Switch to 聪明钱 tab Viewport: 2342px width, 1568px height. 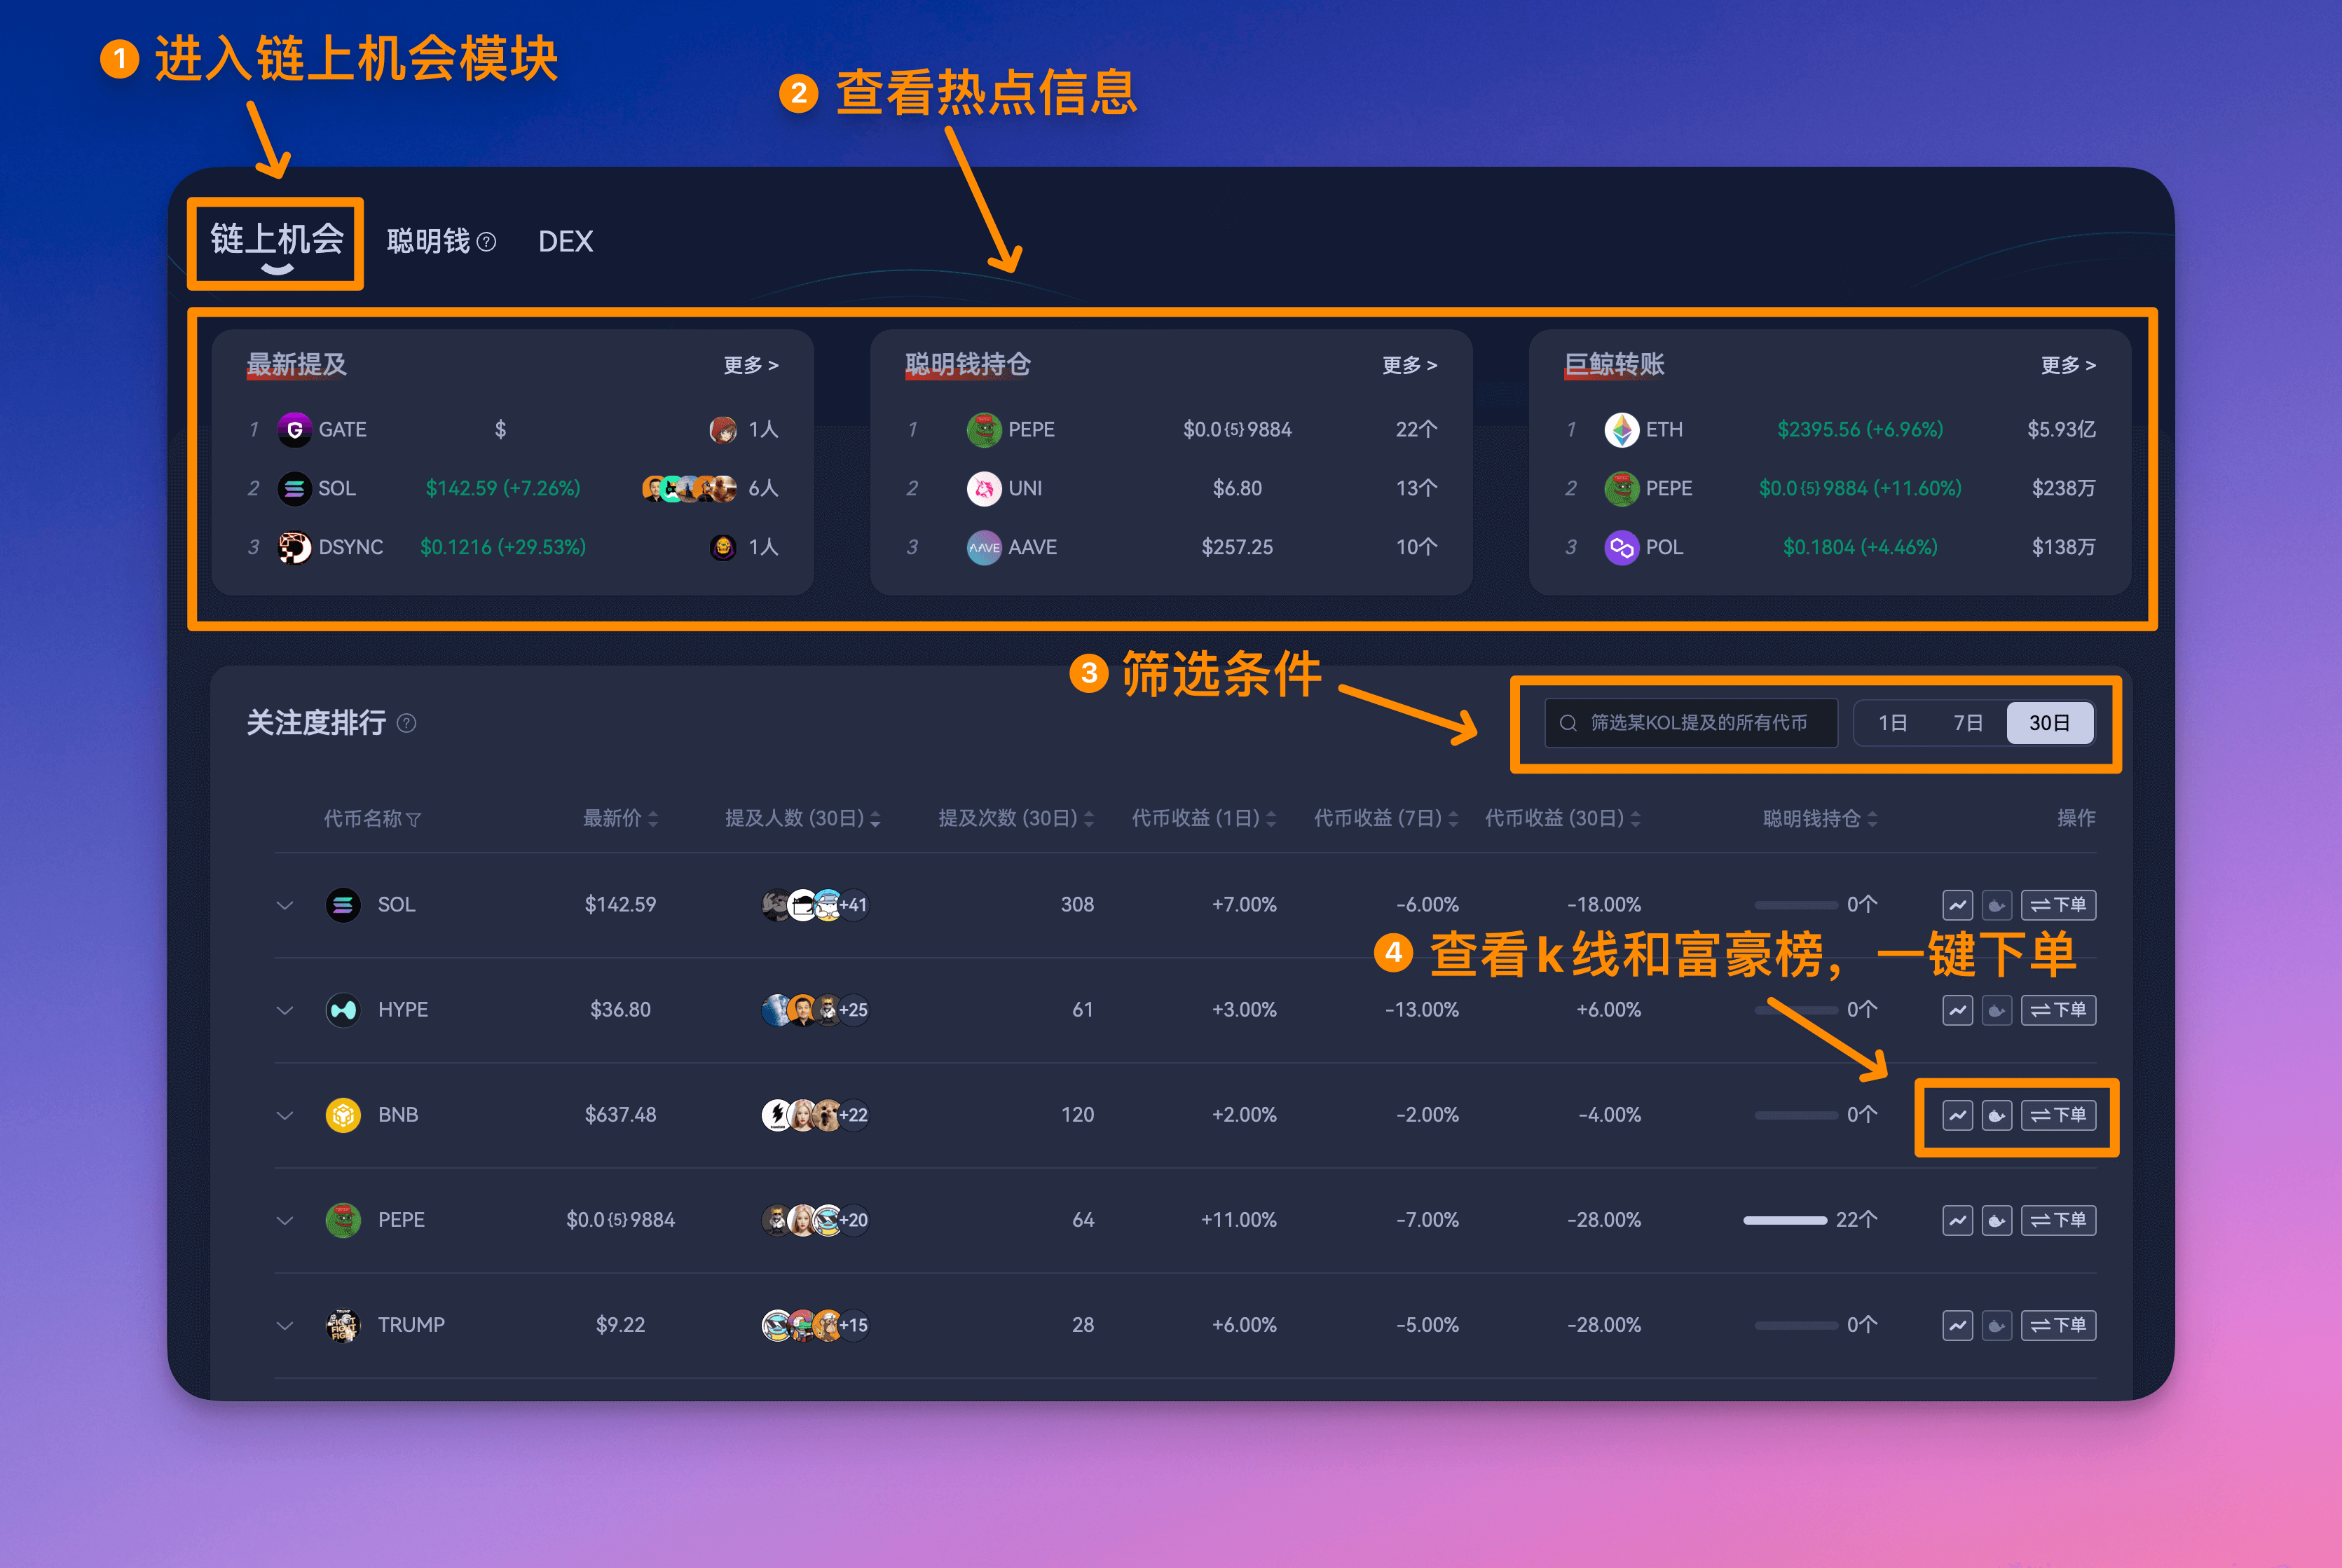tap(428, 242)
